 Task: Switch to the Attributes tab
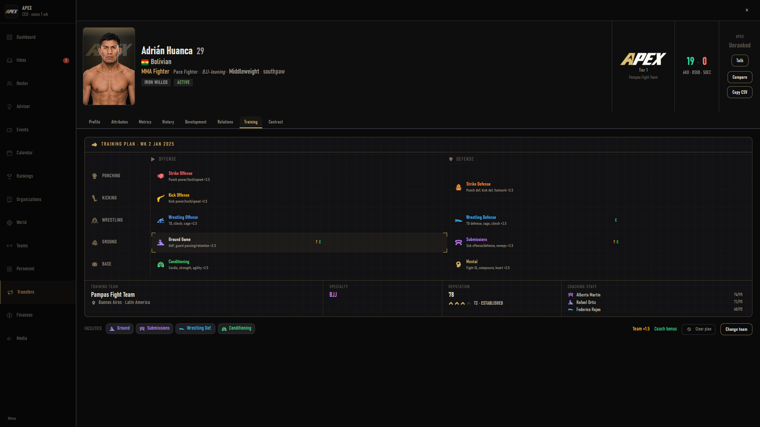[120, 122]
